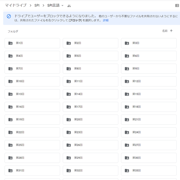Viewport: 180px width, 180px height.
Task: Open folder 第28回
Action: (x=32, y=158)
